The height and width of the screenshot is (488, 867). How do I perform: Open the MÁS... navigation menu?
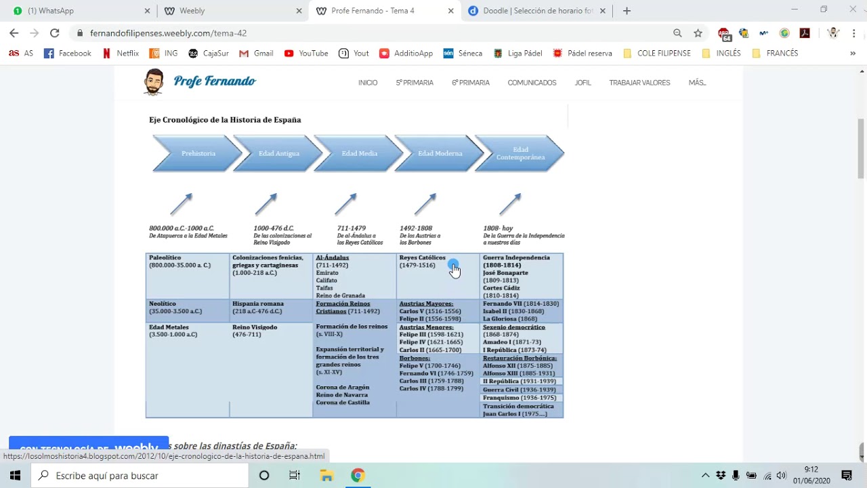(697, 83)
